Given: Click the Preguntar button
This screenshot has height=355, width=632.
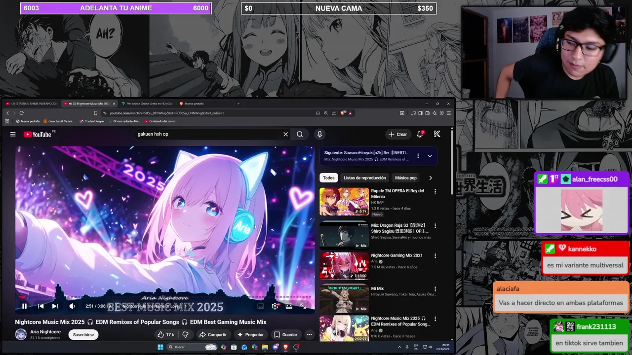Looking at the screenshot, I should (250, 335).
